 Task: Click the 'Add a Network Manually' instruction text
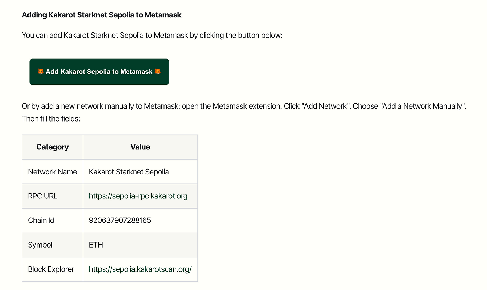(x=424, y=106)
